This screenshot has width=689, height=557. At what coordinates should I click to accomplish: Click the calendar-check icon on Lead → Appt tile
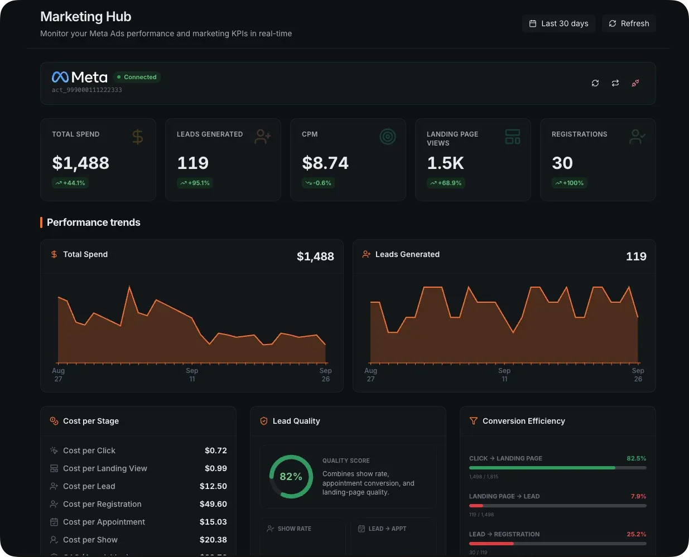point(362,529)
